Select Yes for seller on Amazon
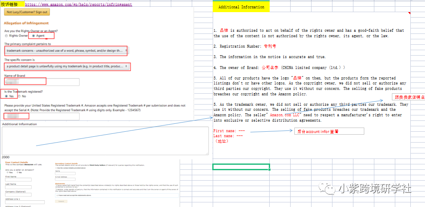The width and height of the screenshot is (425, 207). tap(8, 172)
